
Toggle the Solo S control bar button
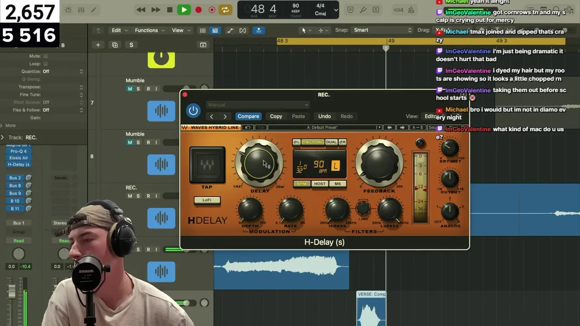(x=376, y=10)
